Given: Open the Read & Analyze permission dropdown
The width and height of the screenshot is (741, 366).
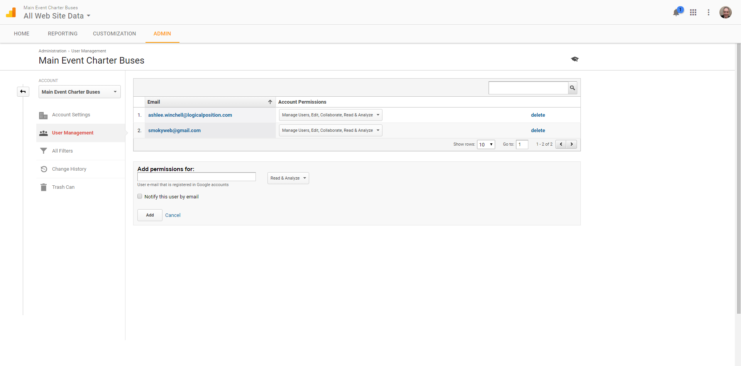Looking at the screenshot, I should [x=288, y=178].
